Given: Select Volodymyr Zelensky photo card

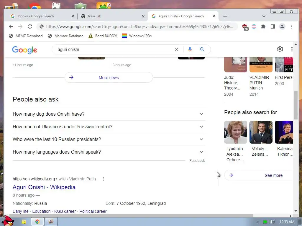Looking at the screenshot, I should (261, 132).
